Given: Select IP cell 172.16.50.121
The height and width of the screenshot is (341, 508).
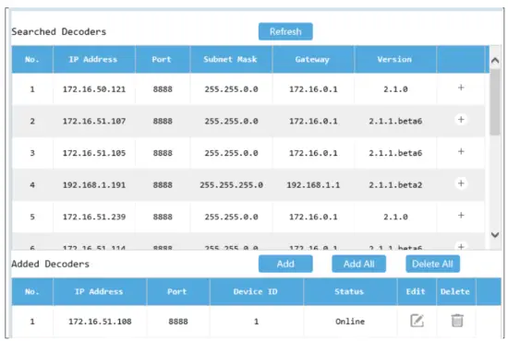Looking at the screenshot, I should click(x=94, y=89).
